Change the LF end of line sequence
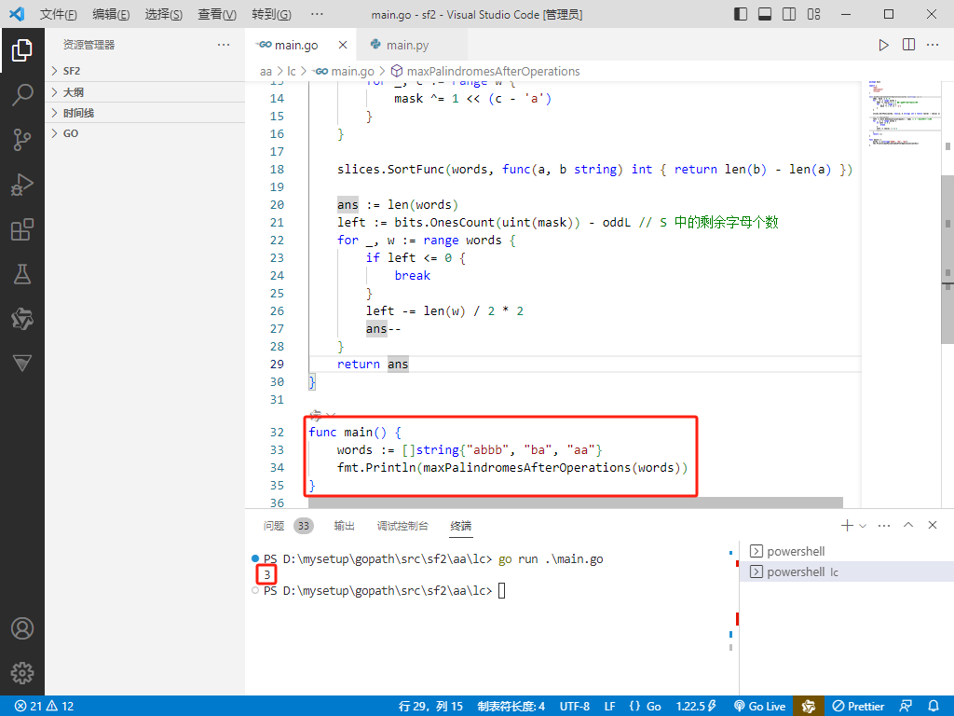954x716 pixels. [x=609, y=707]
